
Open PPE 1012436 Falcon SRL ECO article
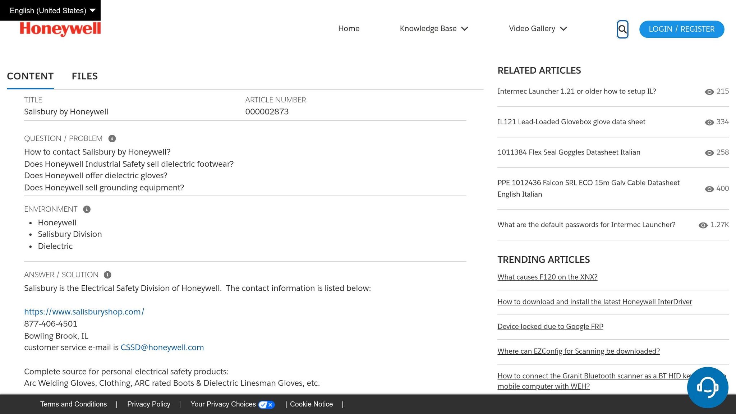pos(588,188)
